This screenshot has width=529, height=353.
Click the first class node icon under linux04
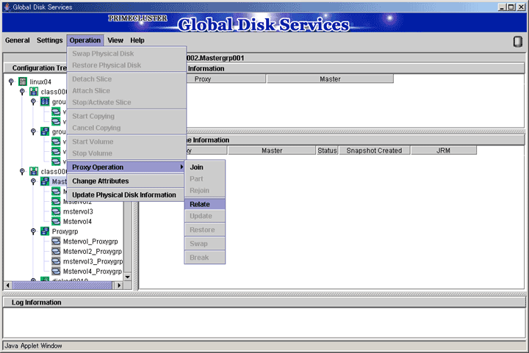[x=34, y=92]
